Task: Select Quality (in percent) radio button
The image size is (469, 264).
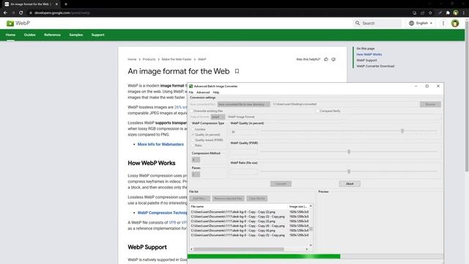Action: [193, 135]
